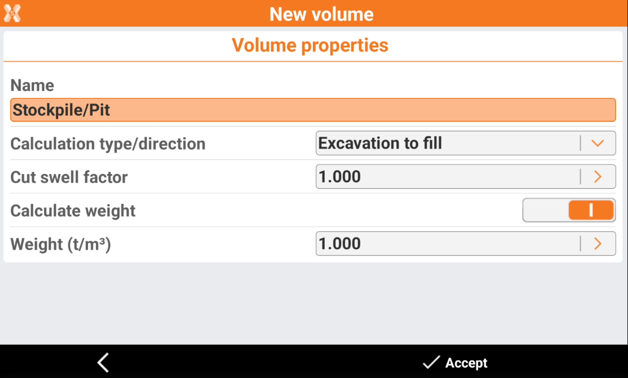Click the Stockpile/Pit name field
Viewport: 628px width, 378px height.
coord(312,110)
